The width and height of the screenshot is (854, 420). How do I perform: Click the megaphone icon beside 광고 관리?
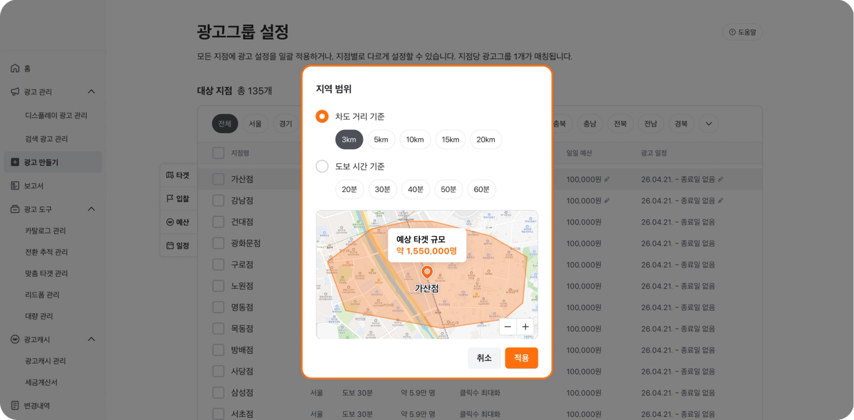point(15,92)
